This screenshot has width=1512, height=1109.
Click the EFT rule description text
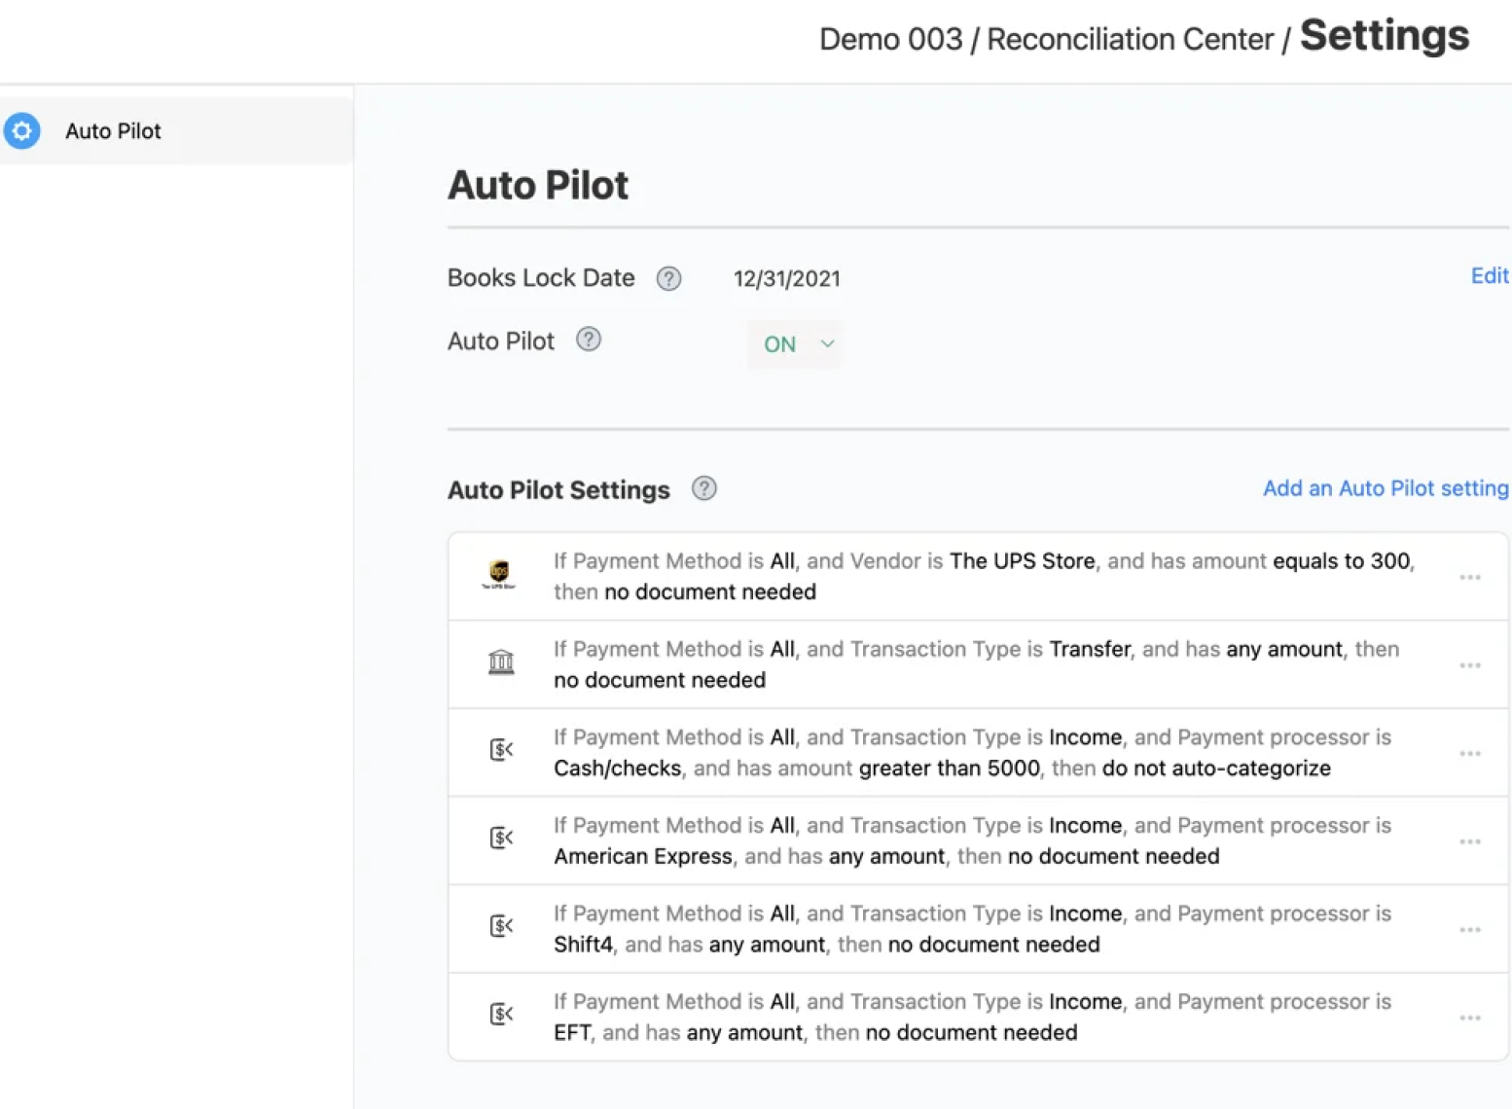click(x=971, y=1017)
